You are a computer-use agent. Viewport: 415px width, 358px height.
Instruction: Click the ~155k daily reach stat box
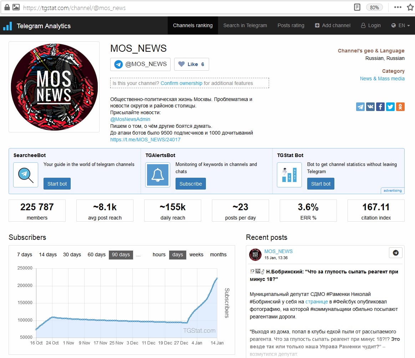(x=173, y=211)
